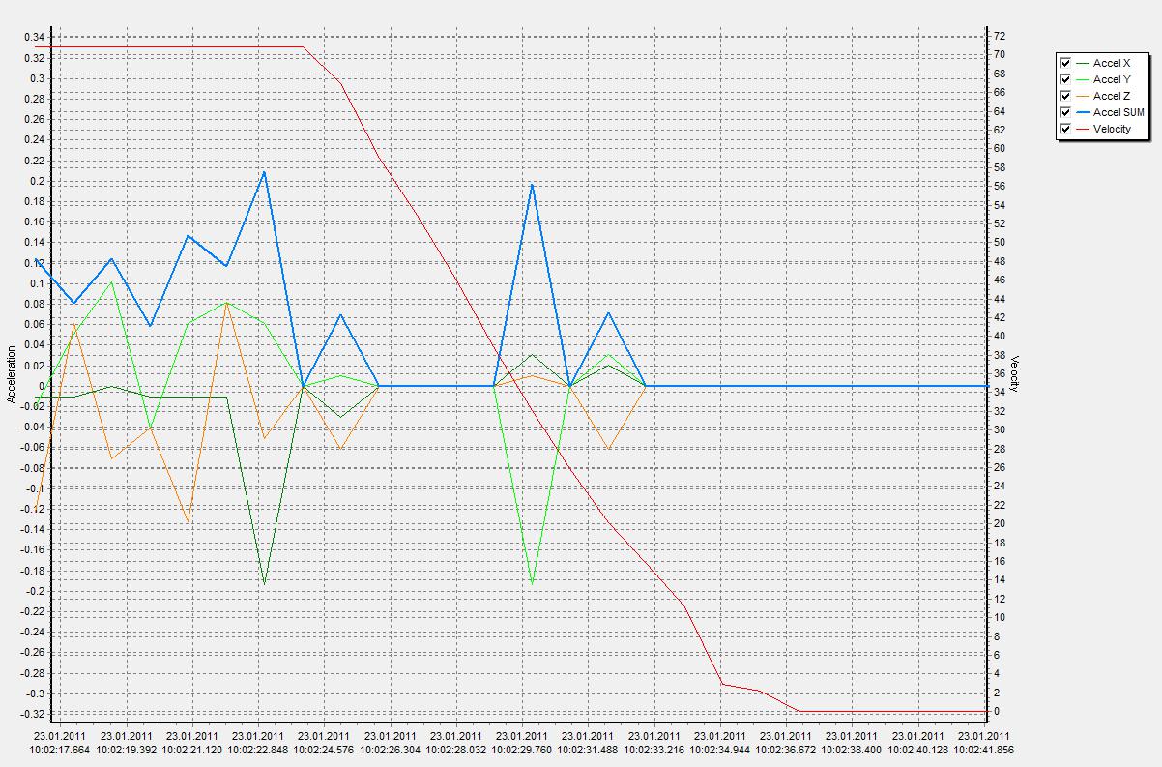Pick the red Velocity legend line sample
The height and width of the screenshot is (767, 1162).
[x=1083, y=129]
